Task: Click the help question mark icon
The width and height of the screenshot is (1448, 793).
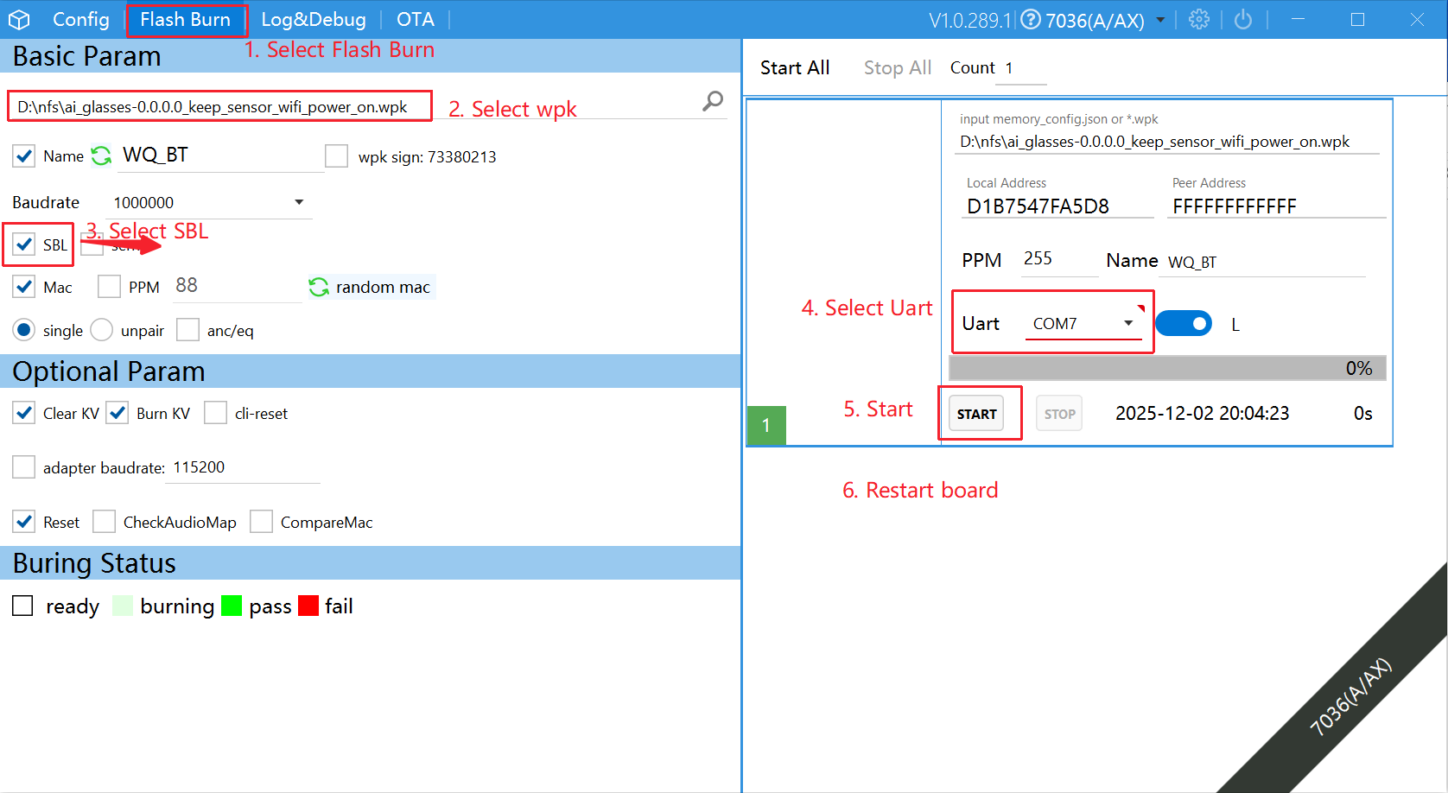Action: click(x=1031, y=19)
